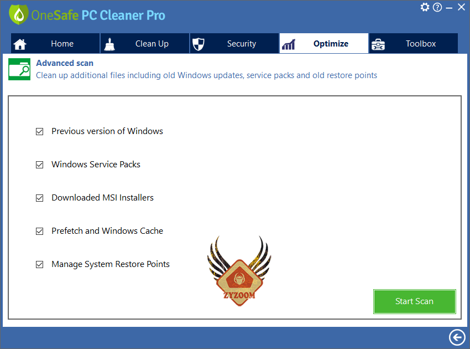Image resolution: width=470 pixels, height=349 pixels.
Task: Open the settings gear icon
Action: click(x=425, y=7)
